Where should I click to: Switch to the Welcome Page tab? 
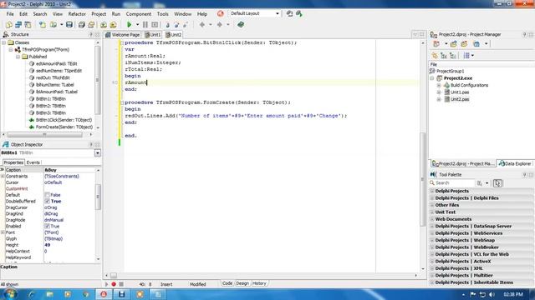click(123, 35)
